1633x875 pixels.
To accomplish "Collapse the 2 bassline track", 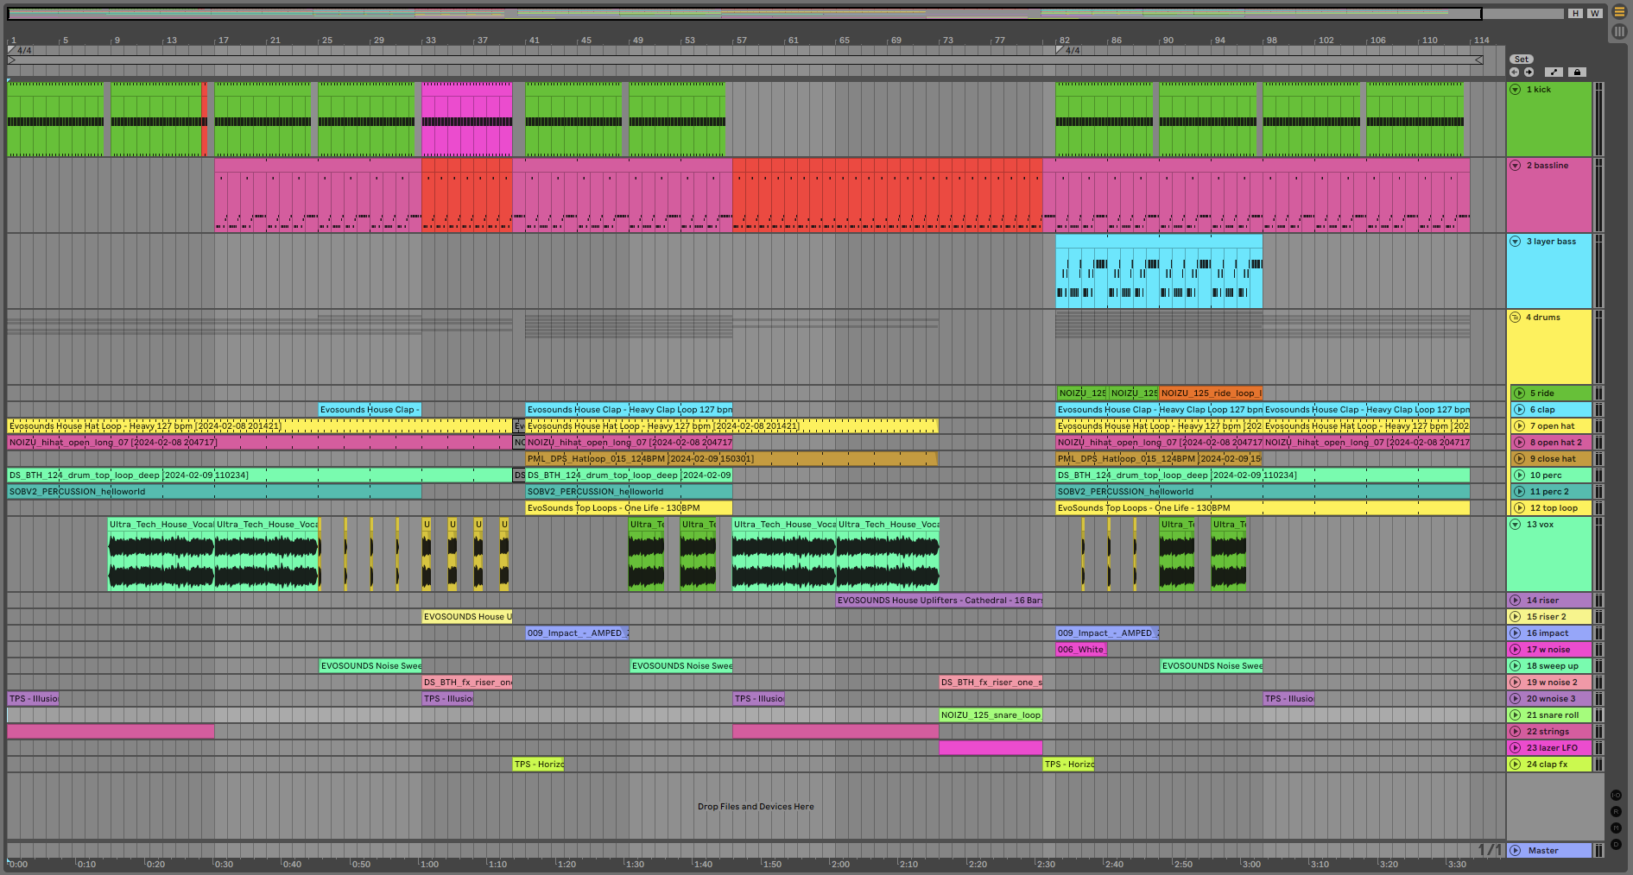I will [1516, 166].
